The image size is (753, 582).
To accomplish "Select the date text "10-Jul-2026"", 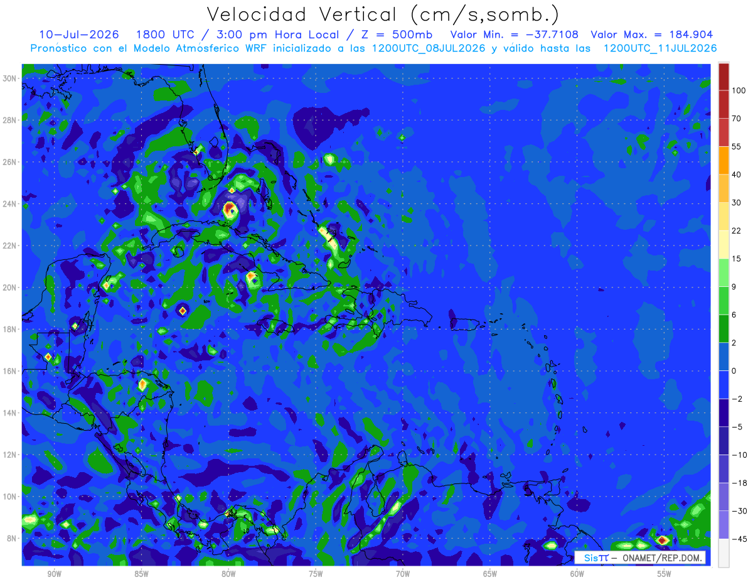I will (80, 34).
